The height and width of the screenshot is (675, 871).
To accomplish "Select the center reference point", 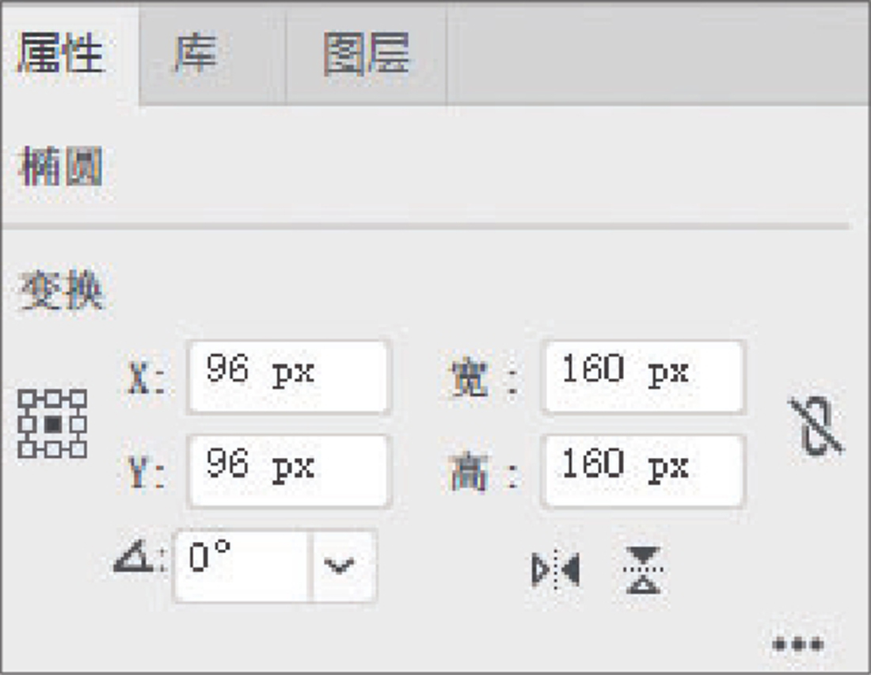I will 52,424.
